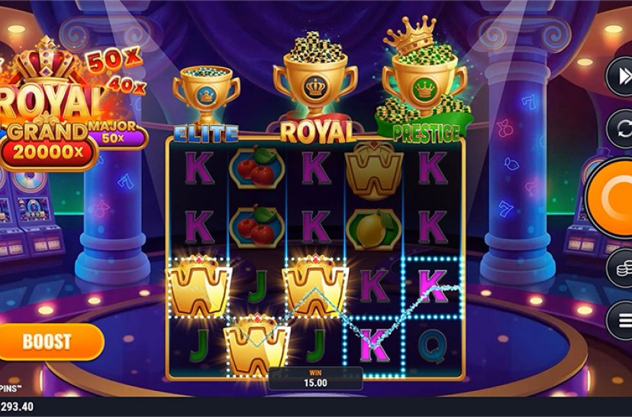Click the highlighted K in rightmost reel
Screen dimensions: 632x417
(x=433, y=287)
